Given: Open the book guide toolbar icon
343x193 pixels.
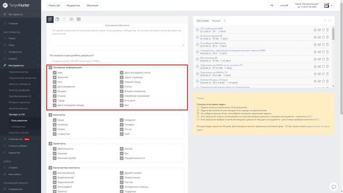Looking at the screenshot, I should tap(79, 19).
